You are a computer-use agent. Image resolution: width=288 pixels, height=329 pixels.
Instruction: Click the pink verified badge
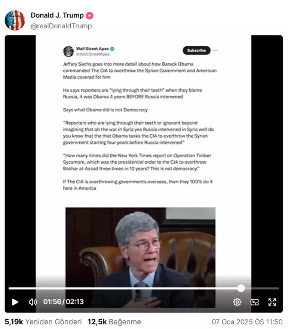(x=89, y=16)
